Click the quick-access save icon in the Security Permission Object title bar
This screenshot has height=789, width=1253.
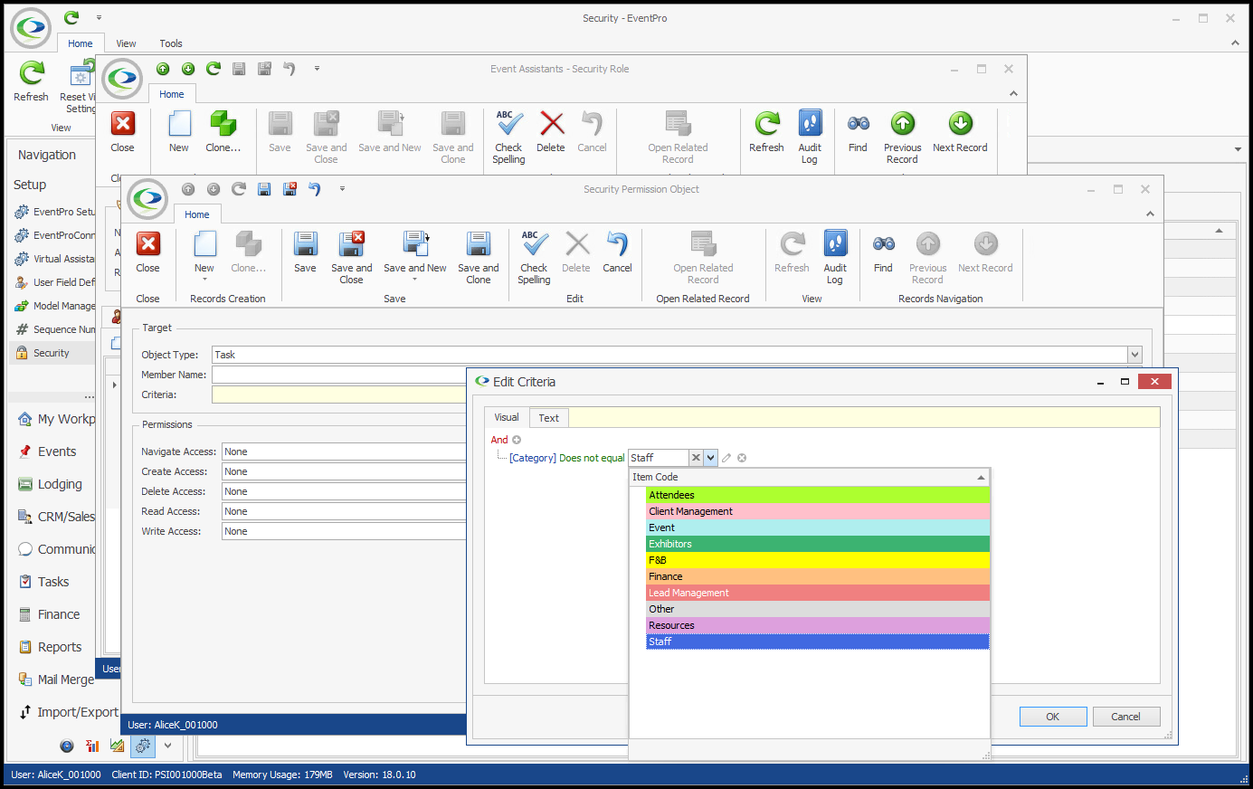[264, 189]
